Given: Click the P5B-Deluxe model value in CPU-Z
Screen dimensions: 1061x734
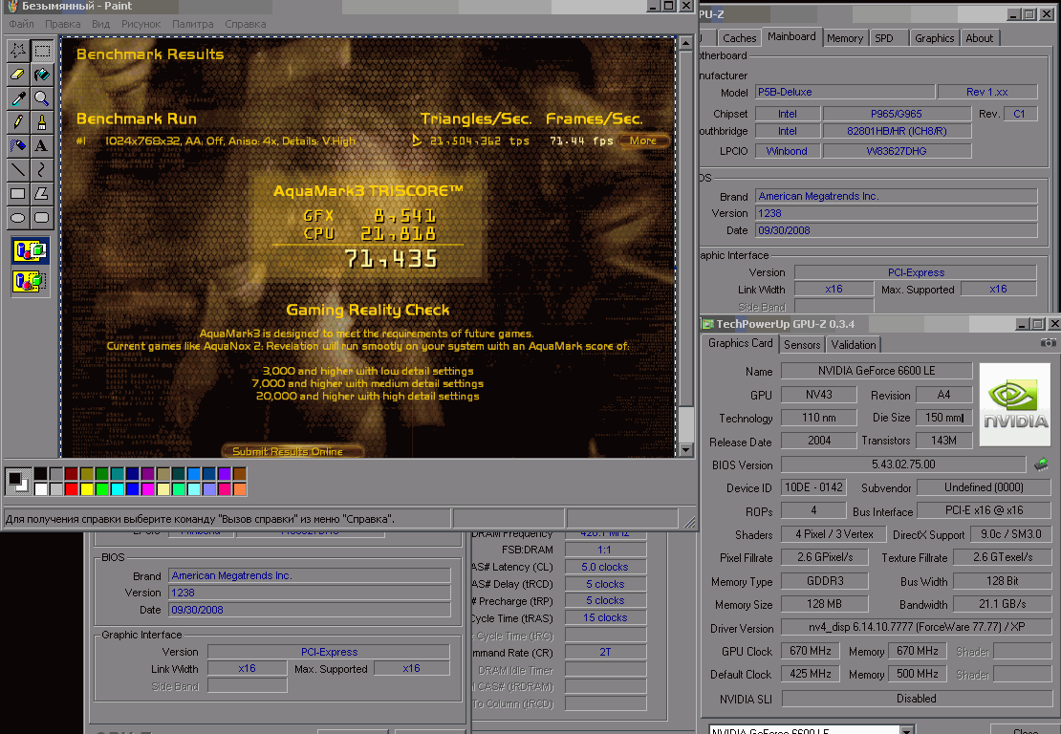Looking at the screenshot, I should tap(845, 92).
